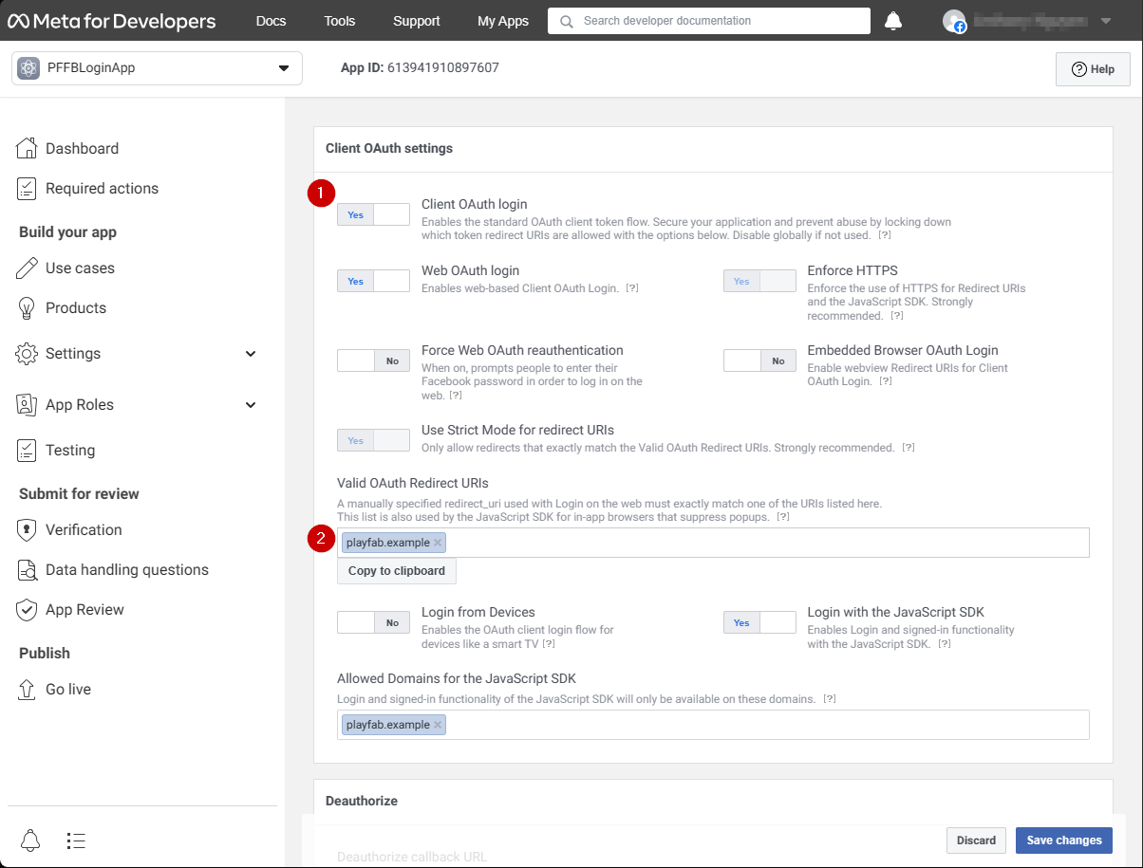The image size is (1143, 868).
Task: Select Verification under Submit for review
Action: pos(84,529)
